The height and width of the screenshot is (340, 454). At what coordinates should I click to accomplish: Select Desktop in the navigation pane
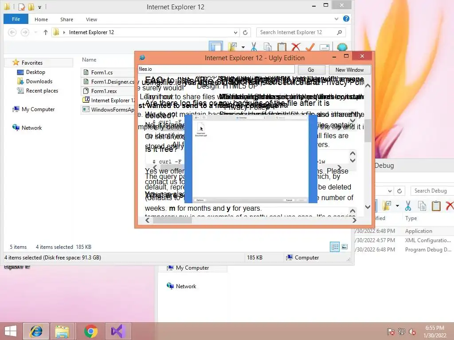35,72
